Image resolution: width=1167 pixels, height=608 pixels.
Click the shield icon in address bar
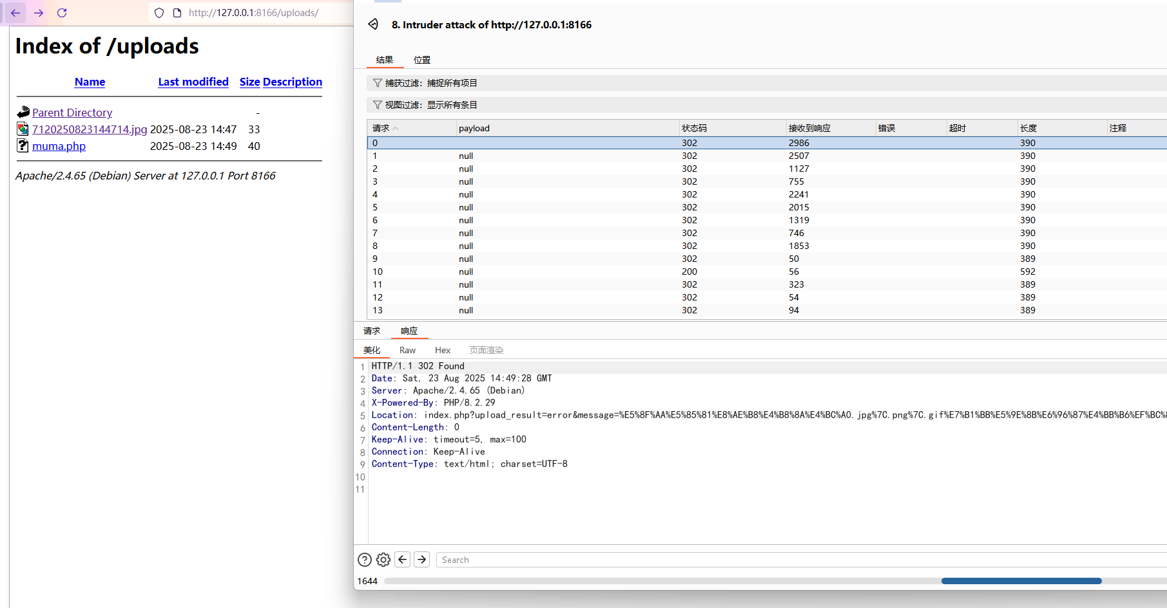(x=159, y=13)
